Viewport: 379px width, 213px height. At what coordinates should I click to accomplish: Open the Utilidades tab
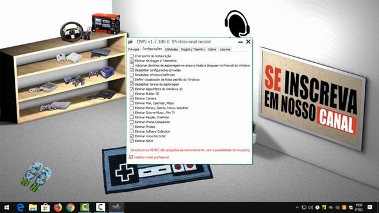pos(171,49)
